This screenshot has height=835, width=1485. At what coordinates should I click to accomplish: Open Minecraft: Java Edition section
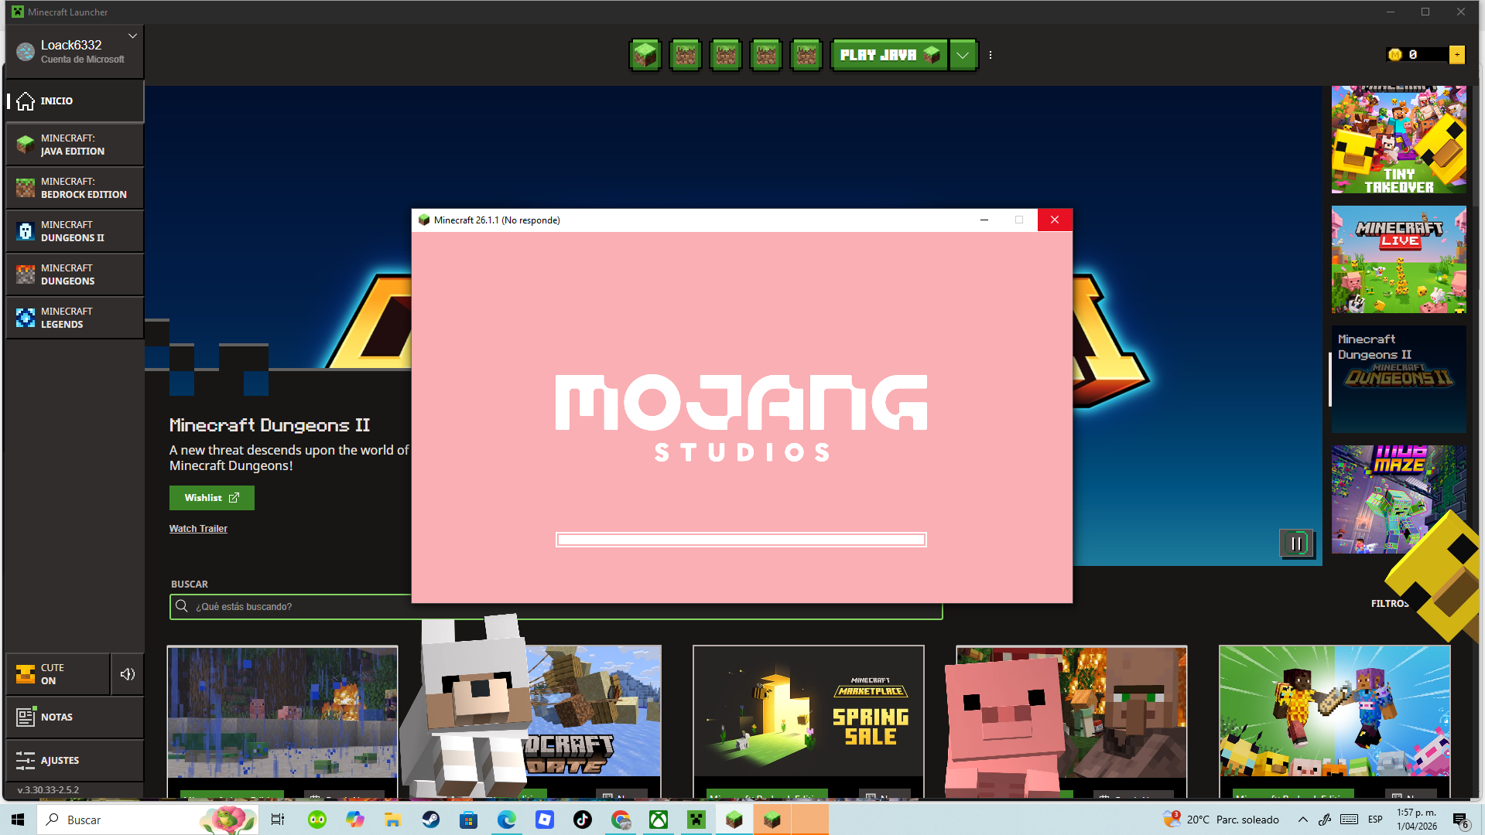75,145
